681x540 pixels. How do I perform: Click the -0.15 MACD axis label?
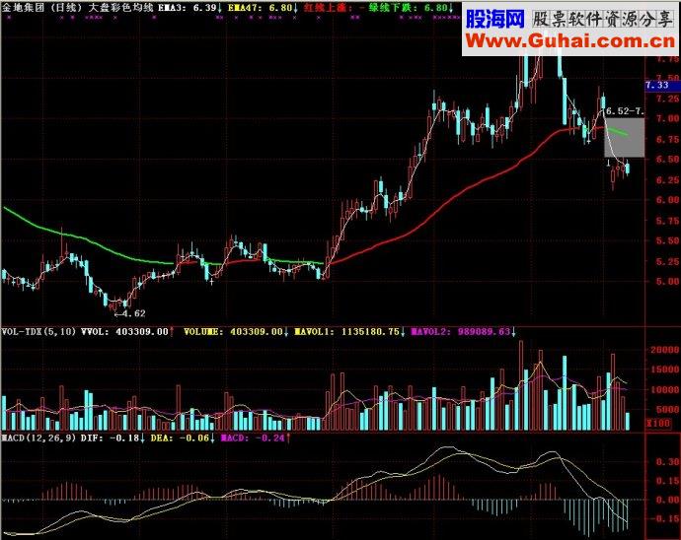[x=664, y=518]
